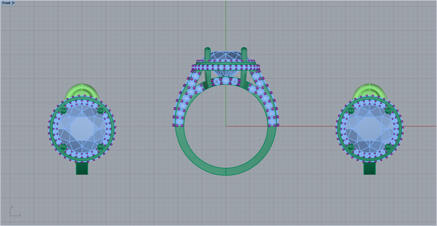Select the right earring's dark green post
Viewport: 437px width, 226px height.
(x=370, y=169)
